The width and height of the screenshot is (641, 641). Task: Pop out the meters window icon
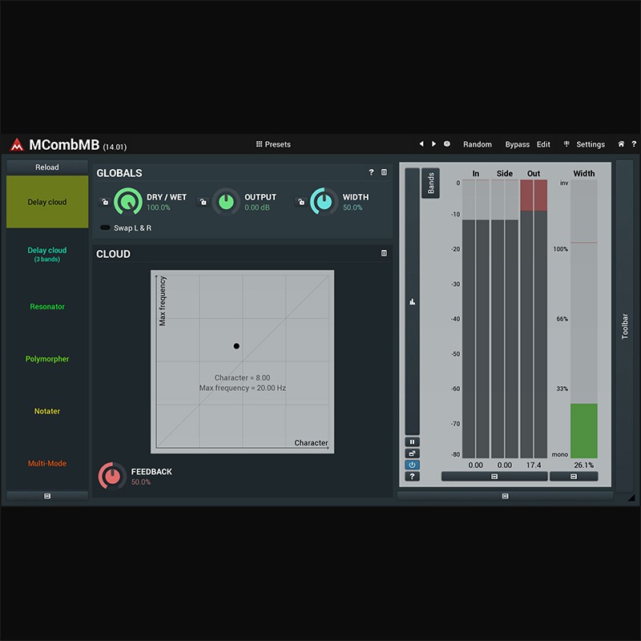[x=412, y=454]
